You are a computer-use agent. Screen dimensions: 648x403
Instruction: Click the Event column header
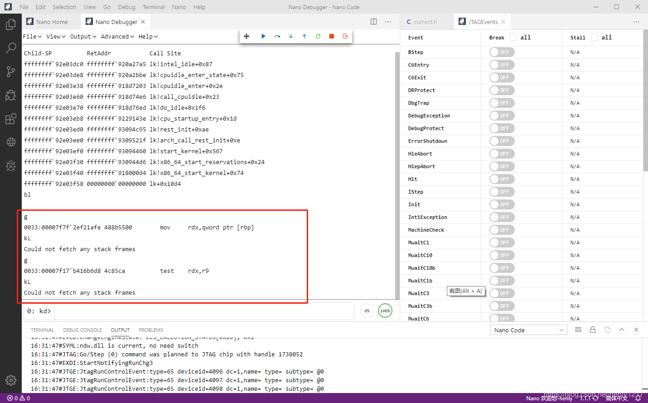point(416,38)
